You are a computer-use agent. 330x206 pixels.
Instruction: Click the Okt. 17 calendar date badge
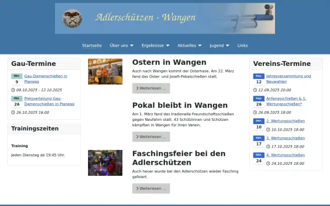tap(258, 141)
